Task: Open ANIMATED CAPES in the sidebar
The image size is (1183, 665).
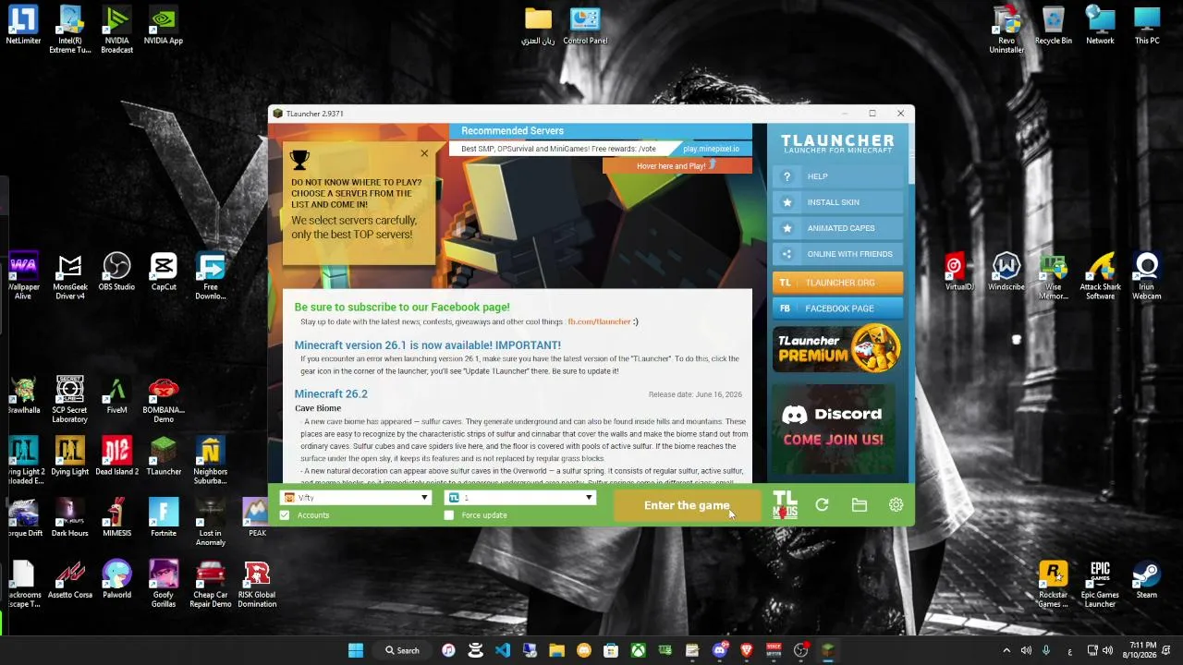Action: tap(837, 228)
